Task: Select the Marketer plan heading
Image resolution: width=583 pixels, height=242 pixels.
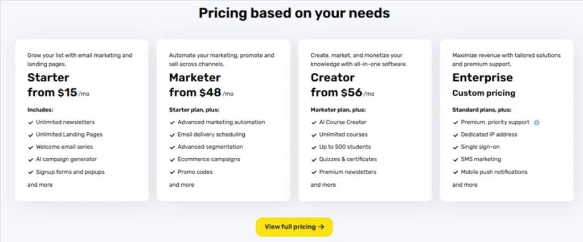Action: (x=195, y=77)
